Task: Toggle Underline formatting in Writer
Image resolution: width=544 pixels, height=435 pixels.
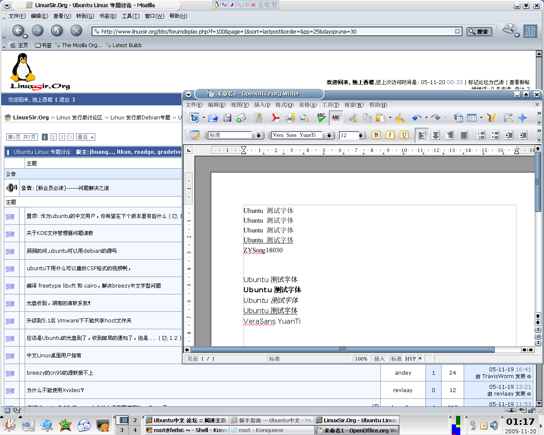Action: tap(404, 135)
